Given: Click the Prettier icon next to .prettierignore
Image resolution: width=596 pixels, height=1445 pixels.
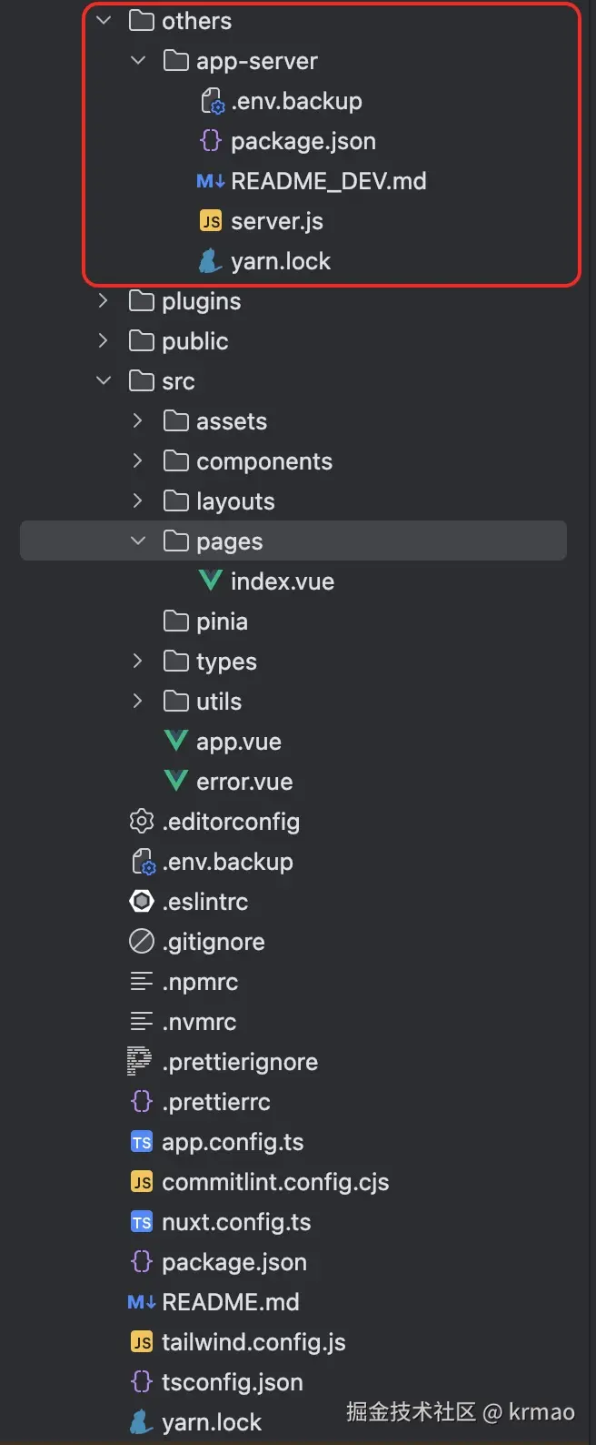Looking at the screenshot, I should point(140,1062).
